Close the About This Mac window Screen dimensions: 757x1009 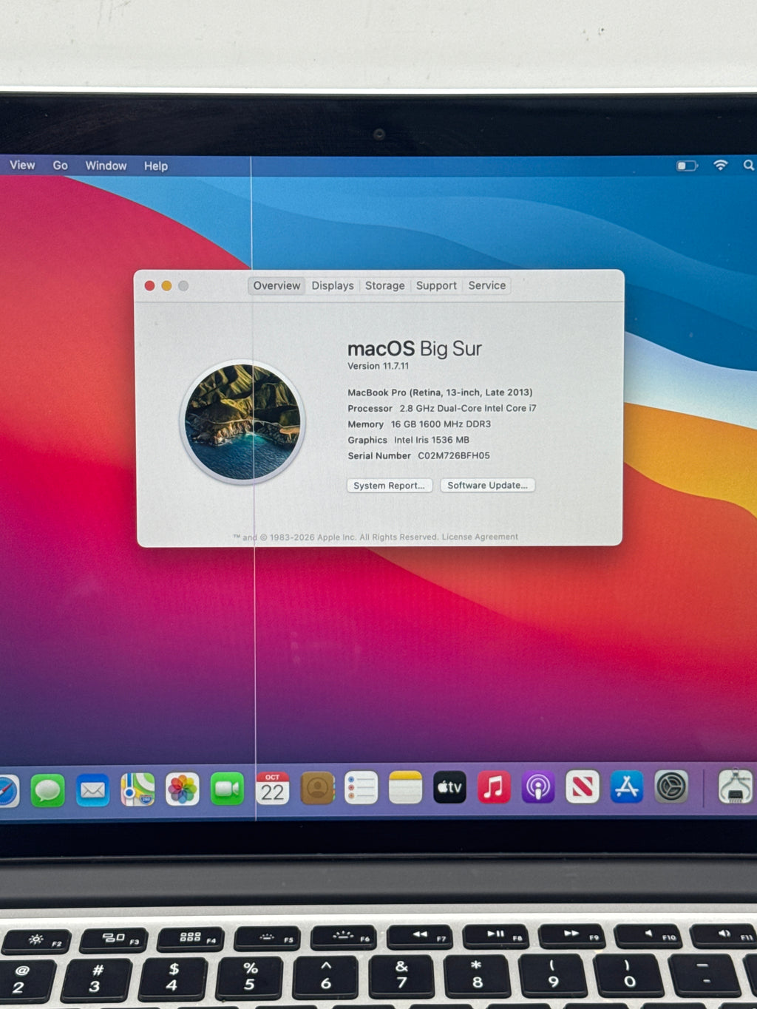[x=149, y=286]
